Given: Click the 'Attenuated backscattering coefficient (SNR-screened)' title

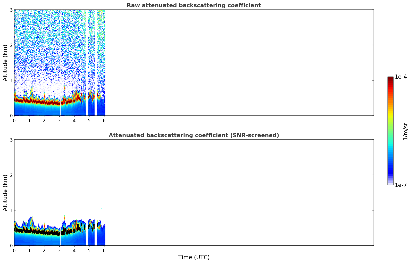Looking at the screenshot, I should 194,135.
